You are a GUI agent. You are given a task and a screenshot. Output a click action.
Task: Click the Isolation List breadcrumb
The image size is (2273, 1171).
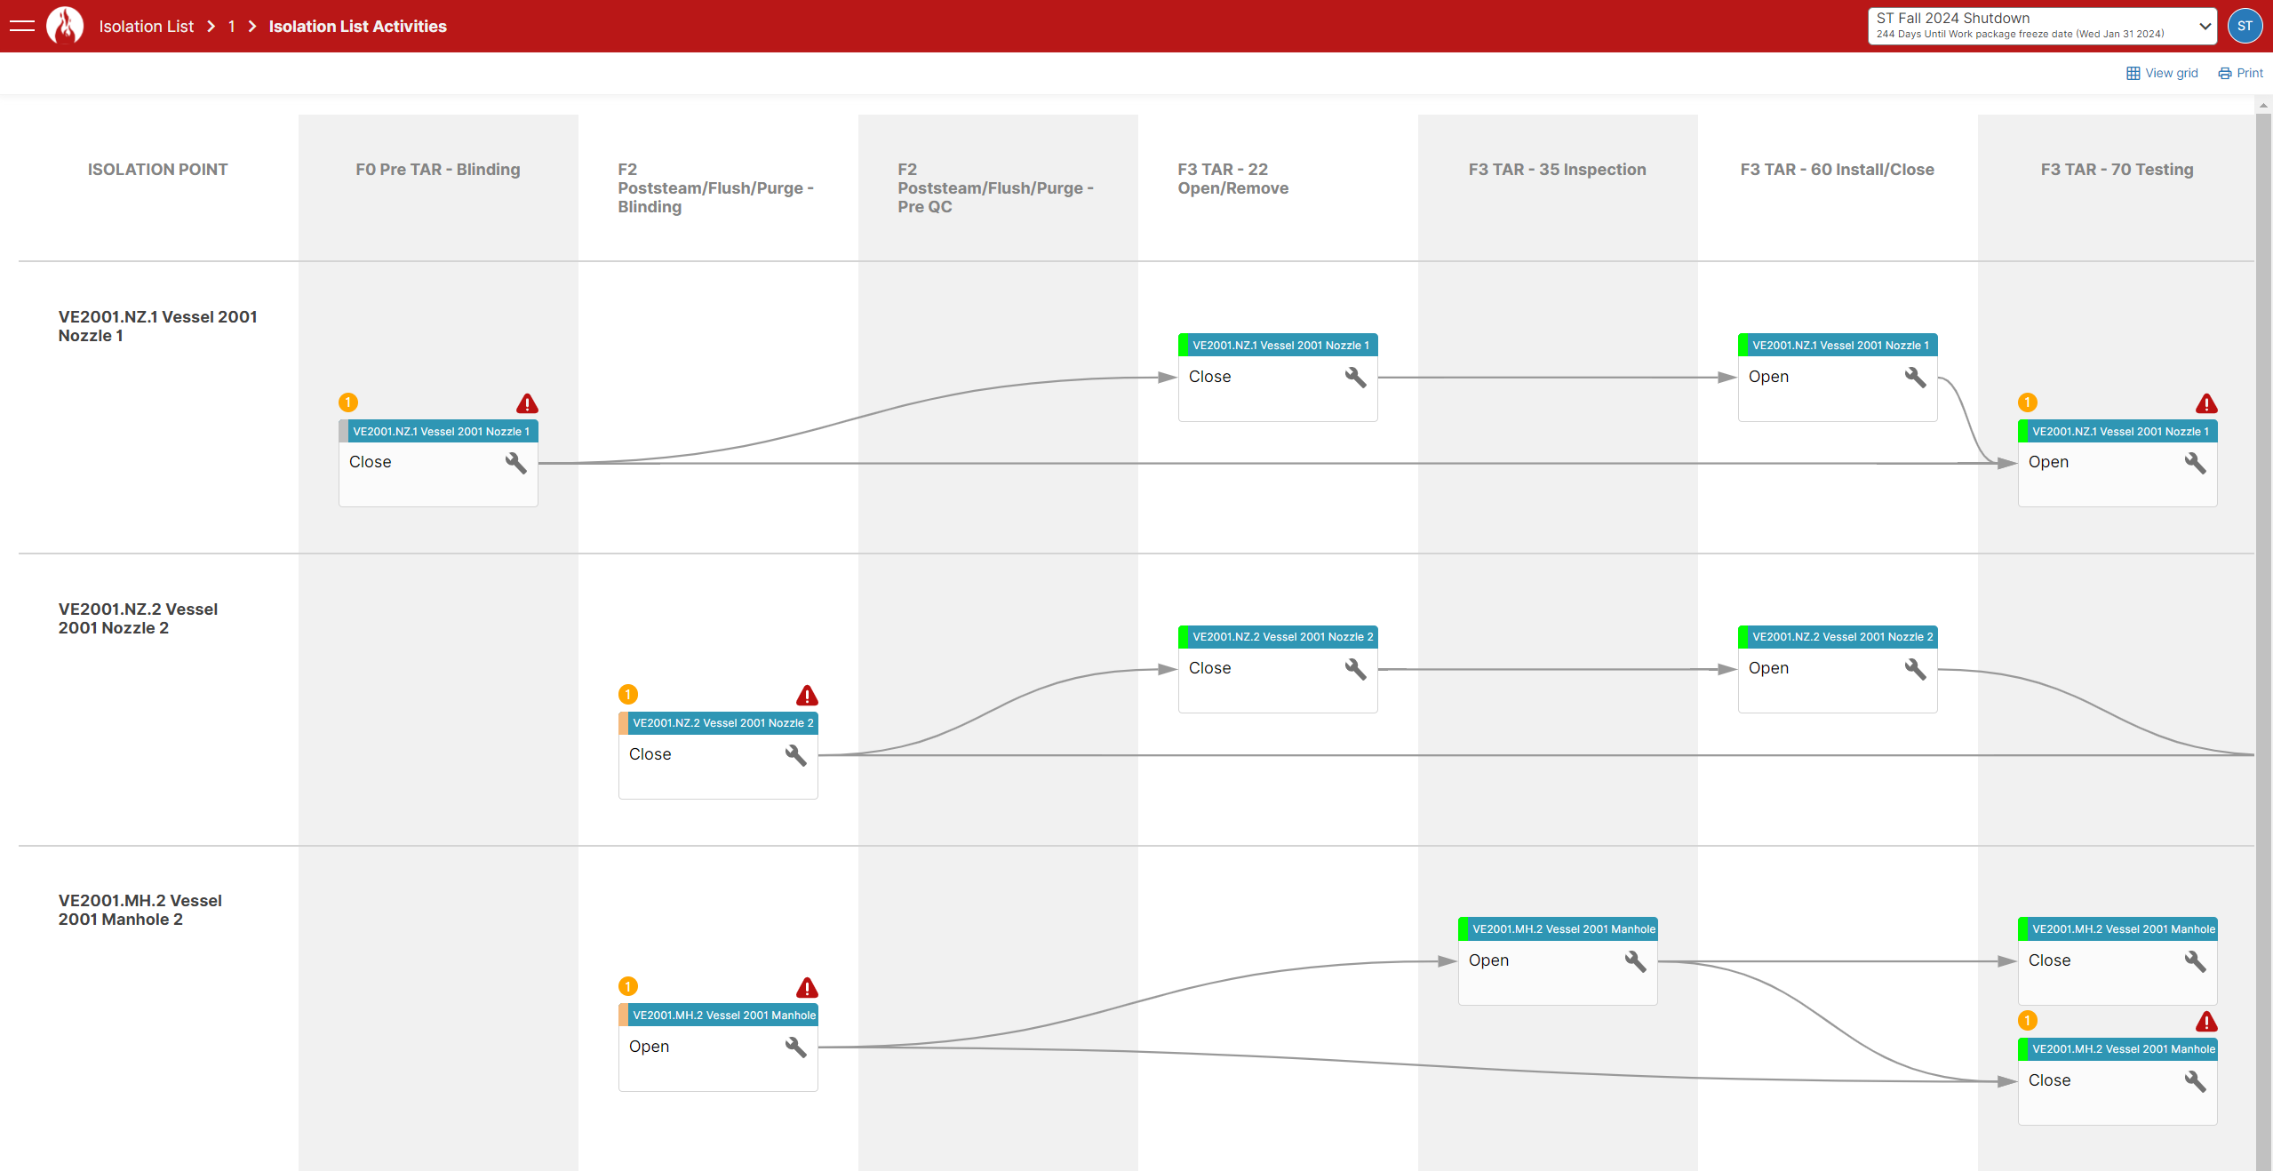pos(146,27)
